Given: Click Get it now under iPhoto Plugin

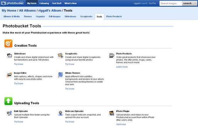Looking at the screenshot, I should (x=121, y=124).
